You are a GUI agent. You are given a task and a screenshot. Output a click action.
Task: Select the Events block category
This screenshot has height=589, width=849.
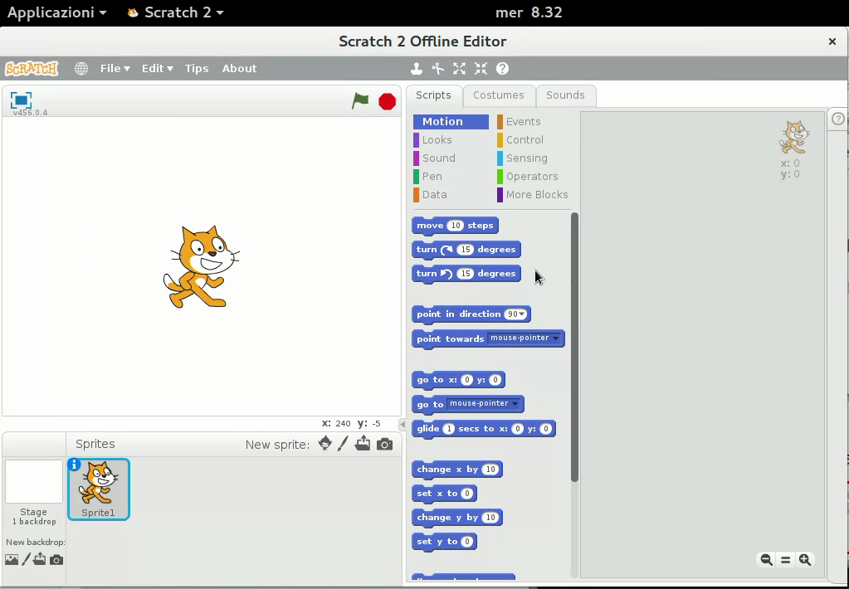[x=523, y=122]
